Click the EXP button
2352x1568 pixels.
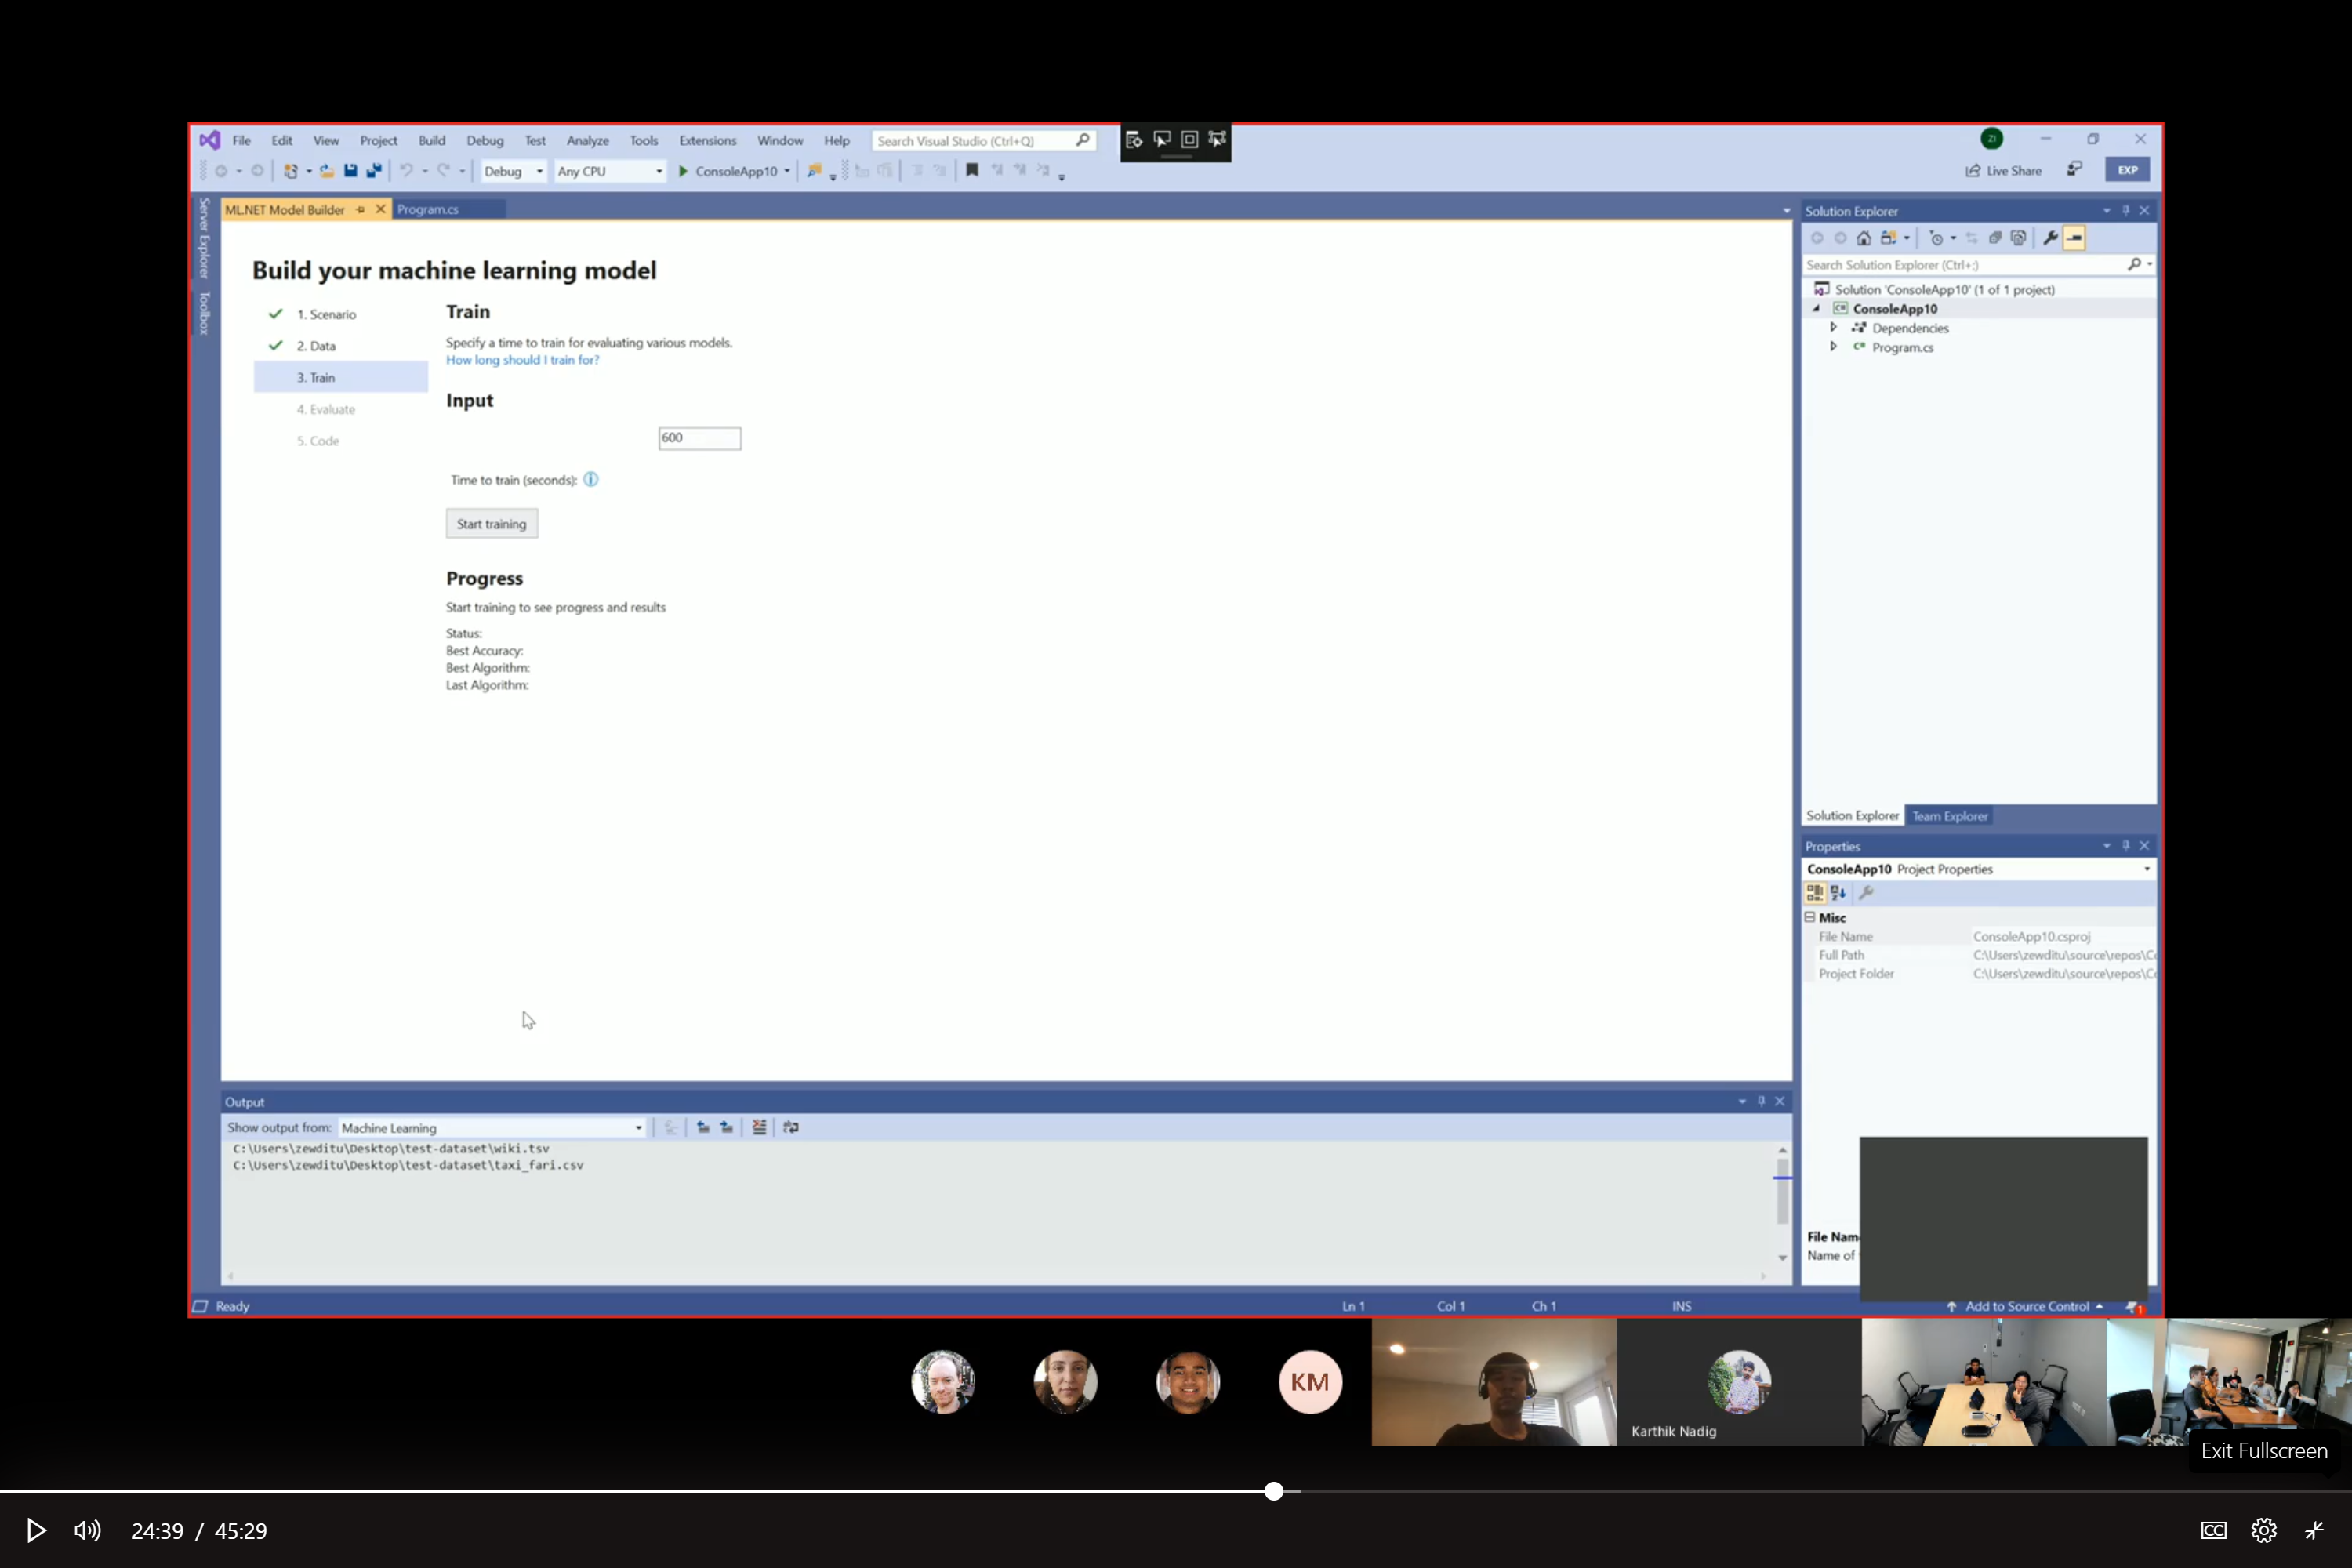[x=2127, y=170]
